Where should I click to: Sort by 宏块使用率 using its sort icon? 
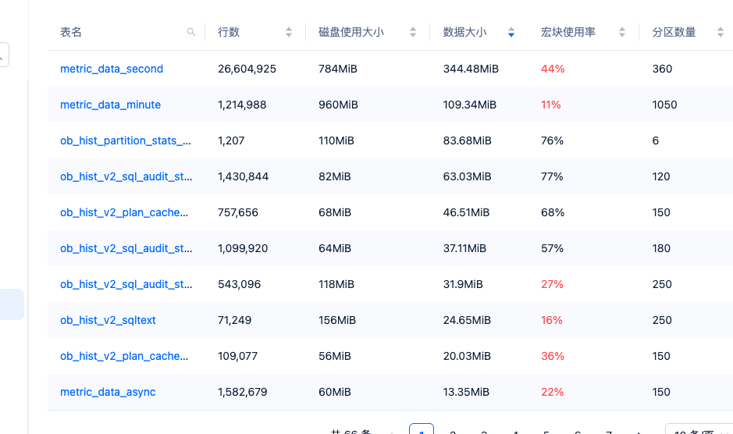(622, 32)
